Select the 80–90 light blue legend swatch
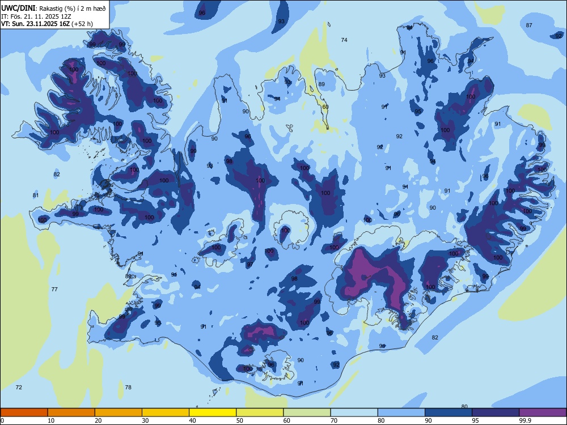Image resolution: width=567 pixels, height=425 pixels. point(401,413)
